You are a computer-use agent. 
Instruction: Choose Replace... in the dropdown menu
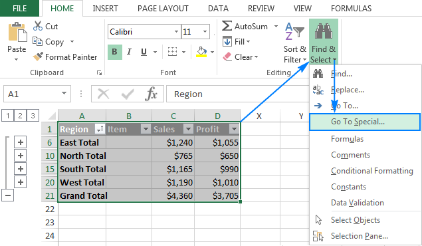click(x=365, y=90)
